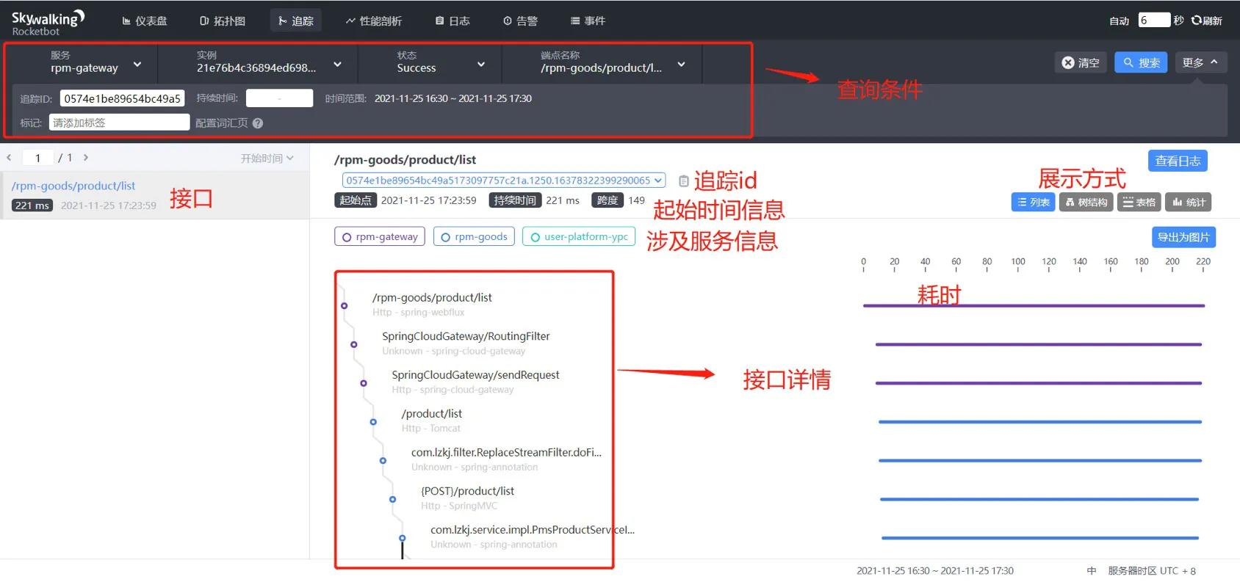Open the 告警 alarm tab
This screenshot has height=582, width=1240.
pos(520,21)
